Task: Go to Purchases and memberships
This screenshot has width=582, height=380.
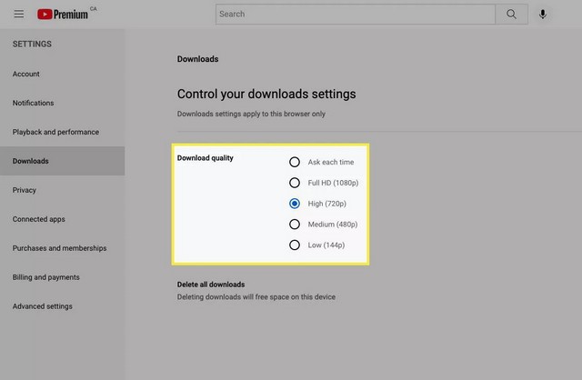Action: 63,248
